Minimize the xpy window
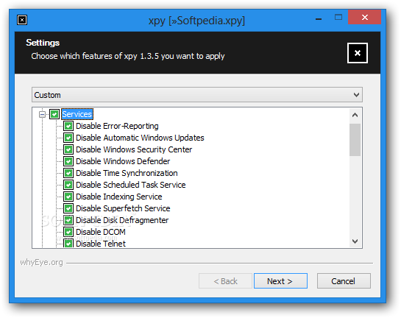The width and height of the screenshot is (401, 318). tap(319, 18)
